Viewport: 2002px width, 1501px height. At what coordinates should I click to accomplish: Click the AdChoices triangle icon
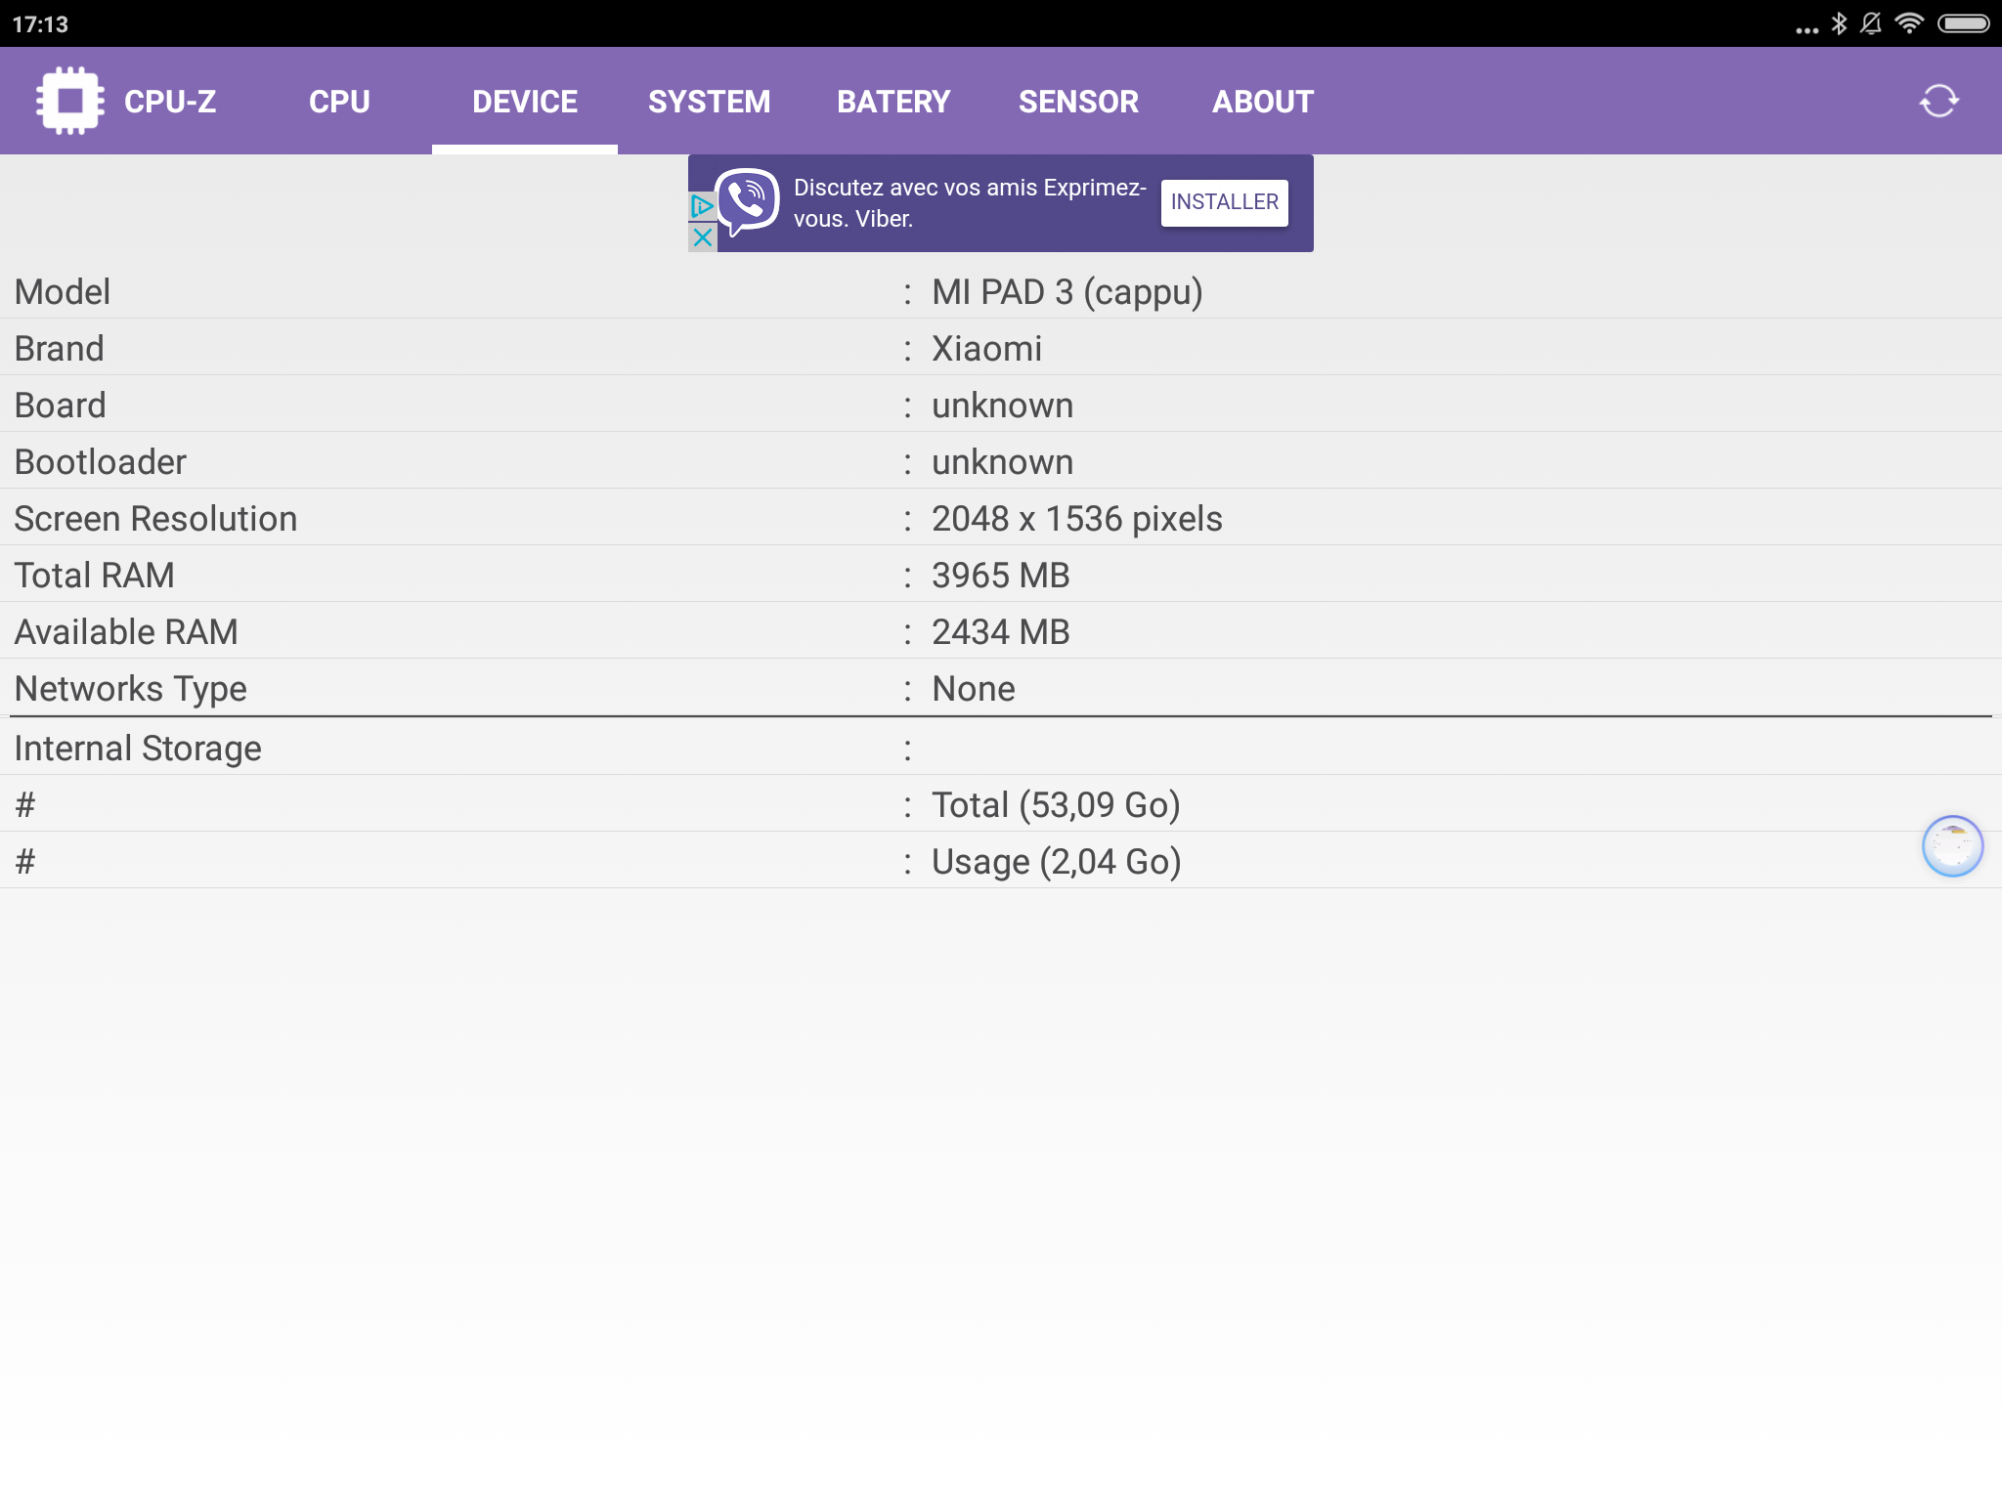pos(702,206)
